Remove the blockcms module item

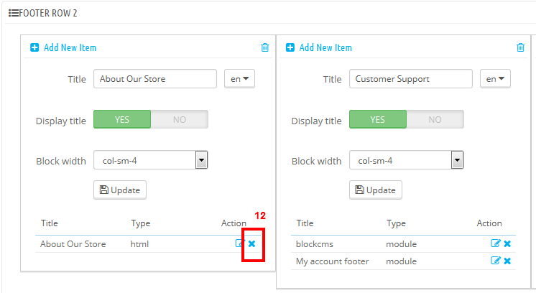(507, 244)
